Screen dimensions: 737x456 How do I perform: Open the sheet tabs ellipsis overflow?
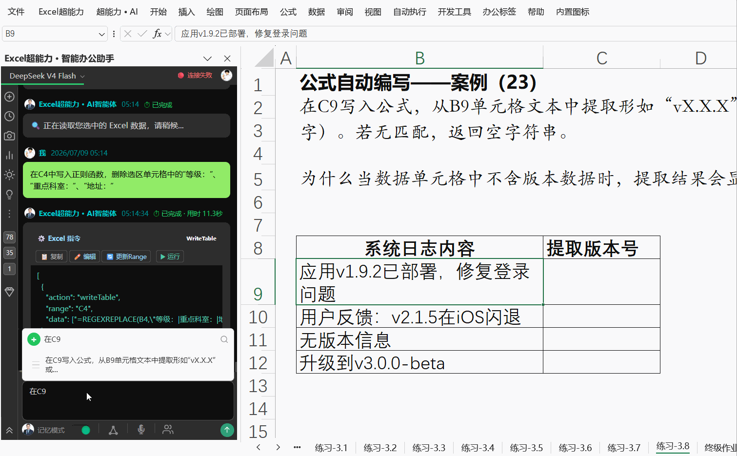click(297, 447)
